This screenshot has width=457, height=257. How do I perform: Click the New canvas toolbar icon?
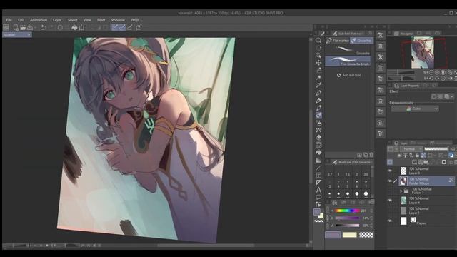[16, 27]
